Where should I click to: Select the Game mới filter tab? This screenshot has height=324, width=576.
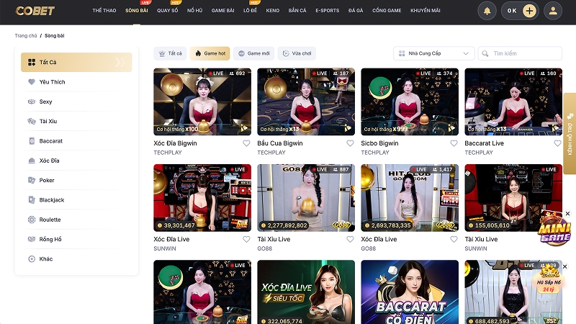(254, 53)
